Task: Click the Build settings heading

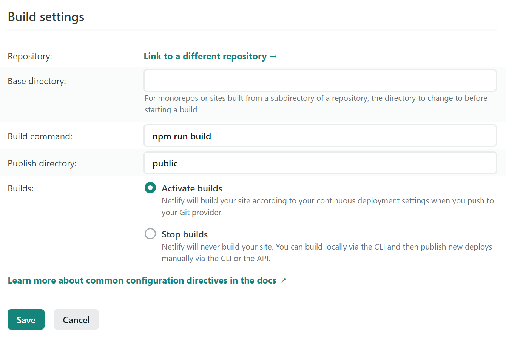Action: coord(46,17)
